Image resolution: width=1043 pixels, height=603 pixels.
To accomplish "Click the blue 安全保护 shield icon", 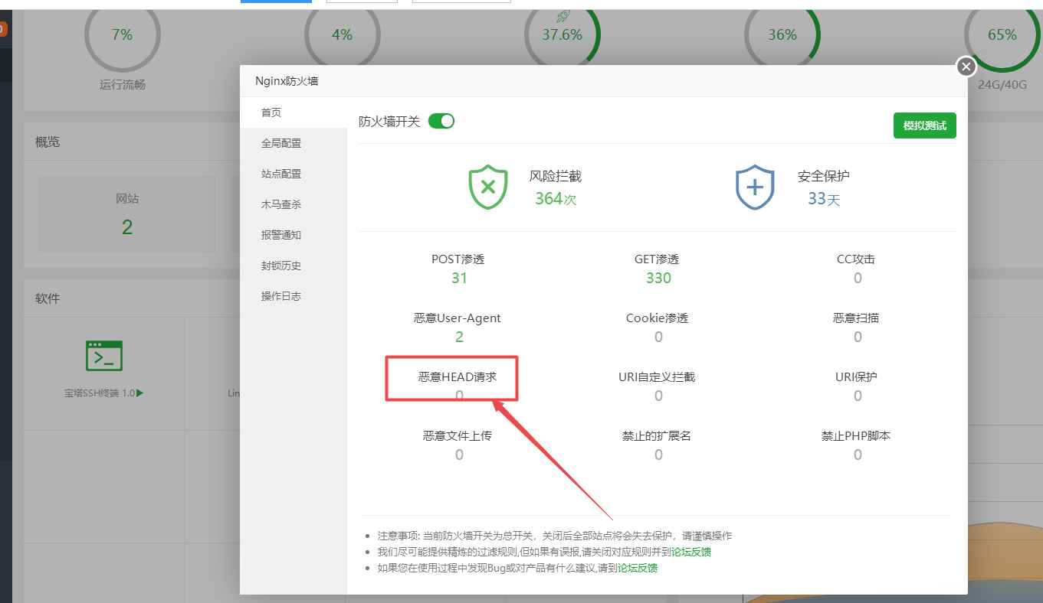I will pyautogui.click(x=755, y=187).
